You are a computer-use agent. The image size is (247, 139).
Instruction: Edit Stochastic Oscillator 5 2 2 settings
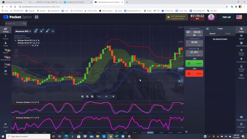(x=36, y=102)
